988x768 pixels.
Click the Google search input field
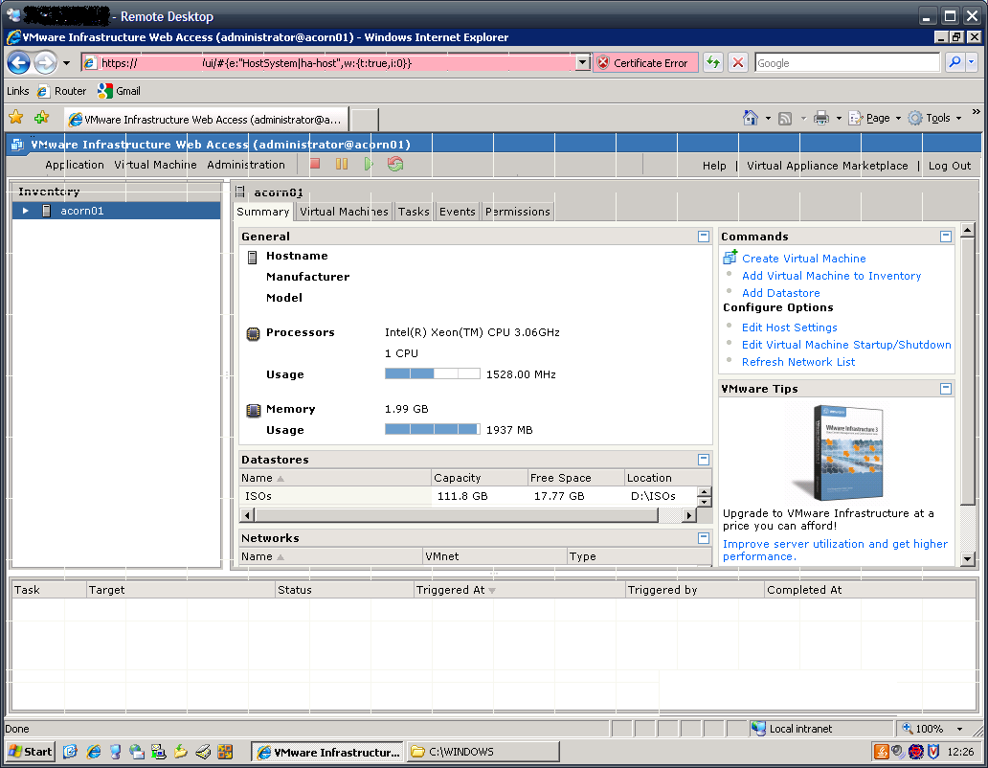(847, 62)
